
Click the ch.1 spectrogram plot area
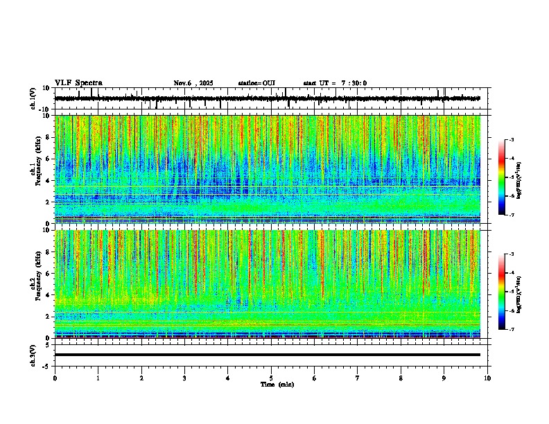pyautogui.click(x=267, y=169)
